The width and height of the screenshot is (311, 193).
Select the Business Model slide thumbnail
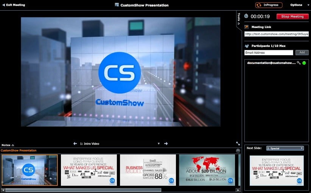148,170
